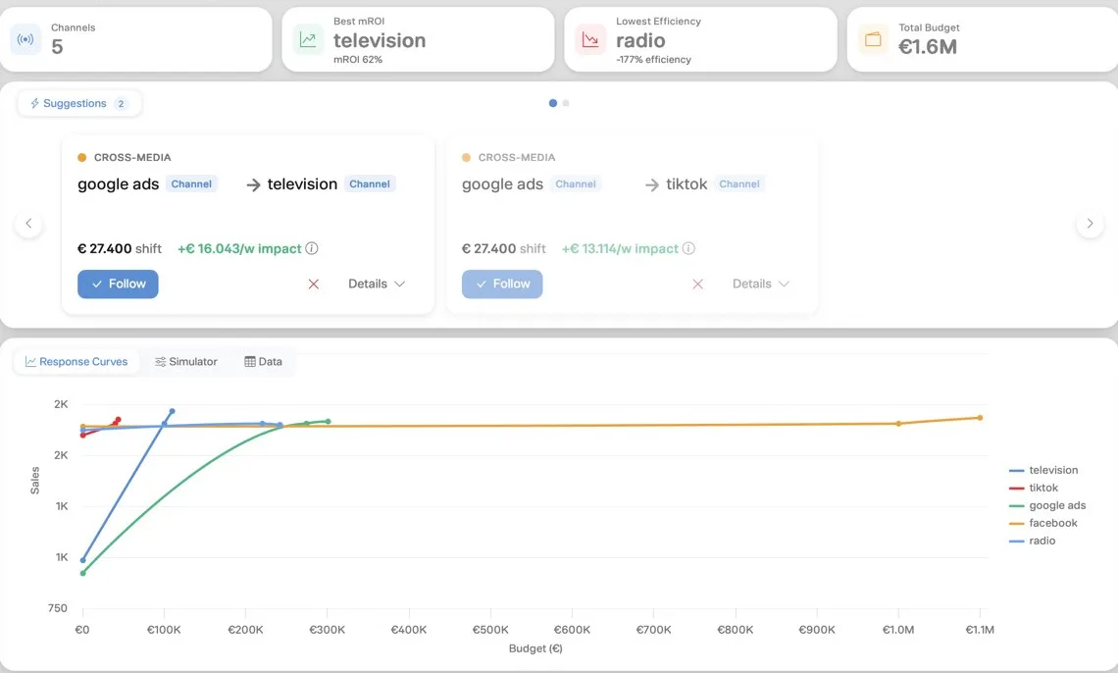This screenshot has height=673, width=1118.
Task: Click the Channels broadcast icon
Action: pyautogui.click(x=25, y=39)
